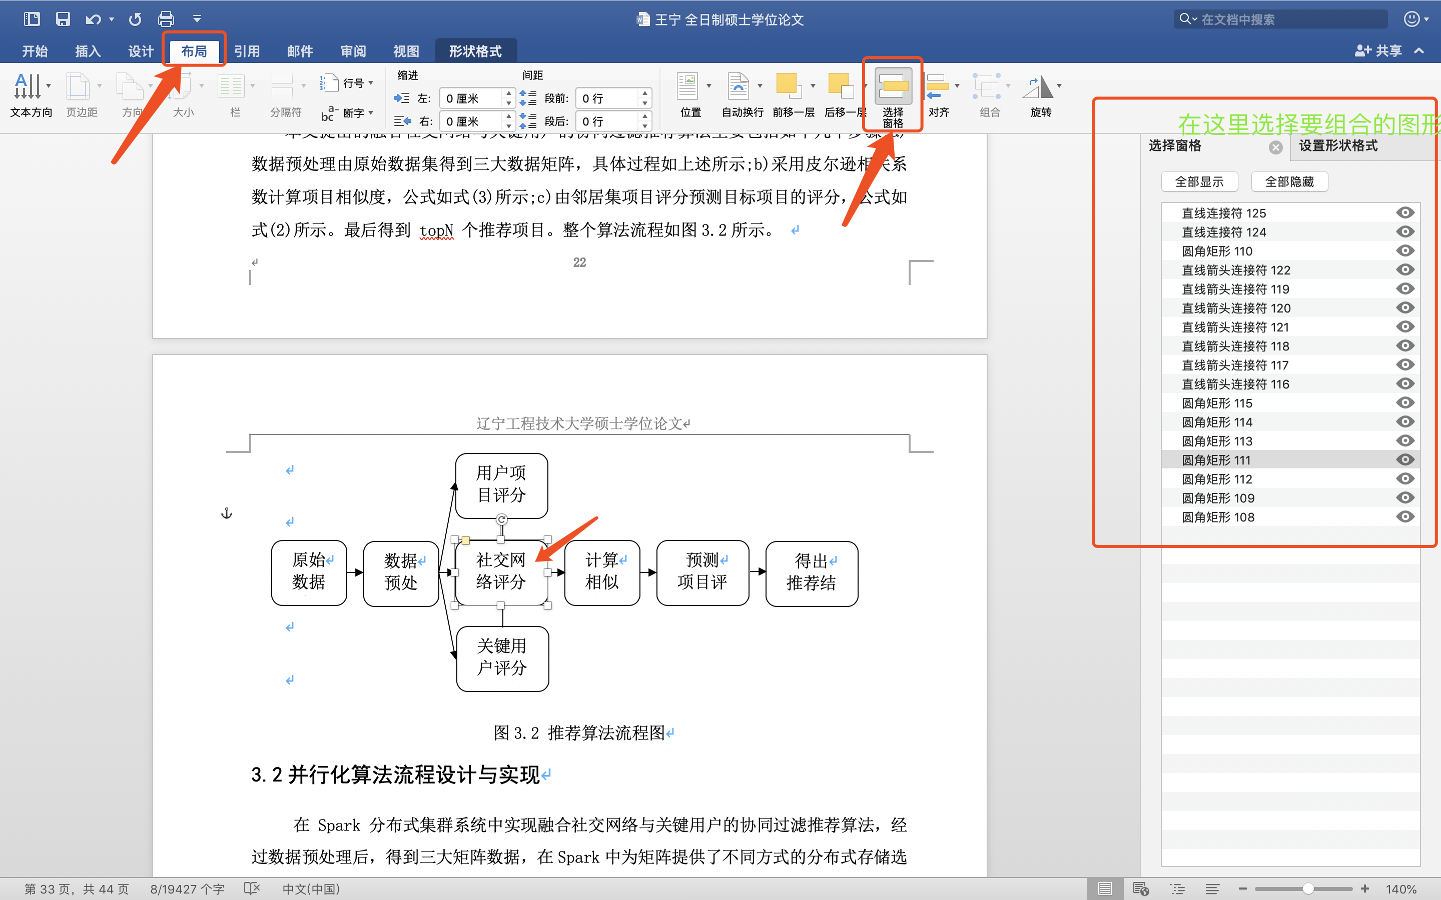Toggle visibility of 直线连接符 125
The width and height of the screenshot is (1441, 900).
tap(1404, 212)
